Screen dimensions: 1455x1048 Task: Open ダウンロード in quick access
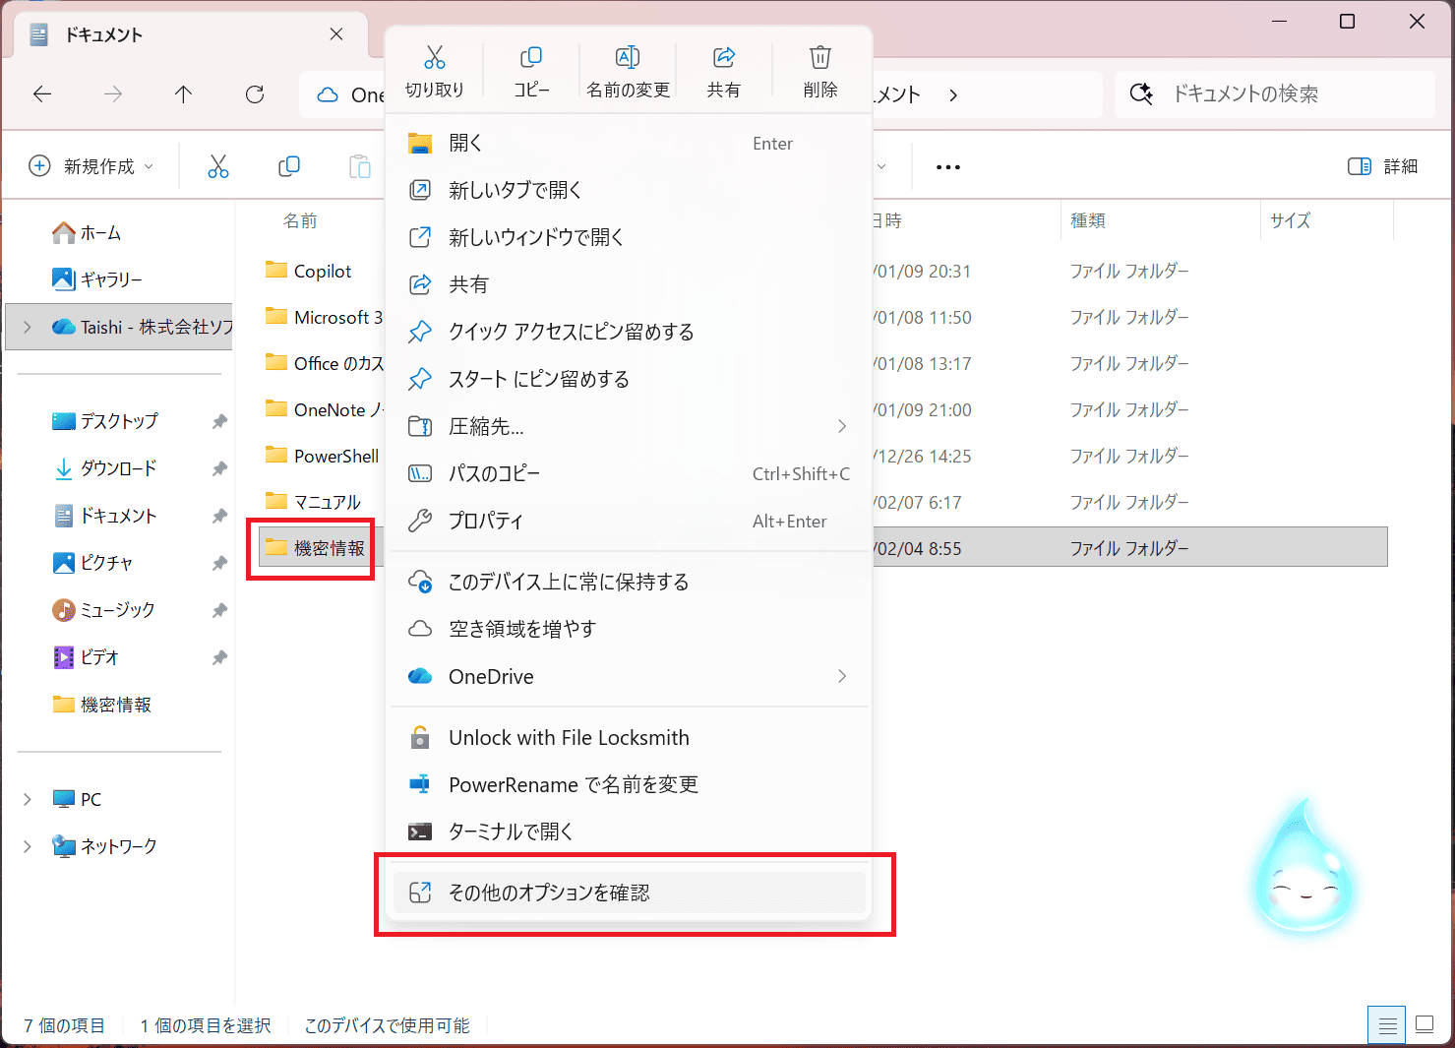(x=105, y=468)
